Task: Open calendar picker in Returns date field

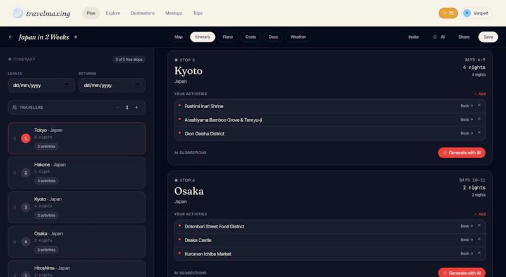Action: 137,85
